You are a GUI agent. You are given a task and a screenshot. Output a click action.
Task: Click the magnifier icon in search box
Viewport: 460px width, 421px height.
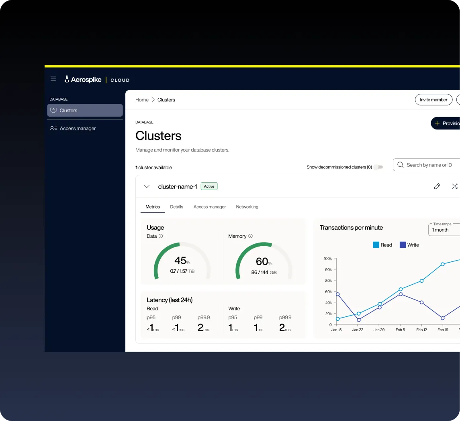(400, 165)
